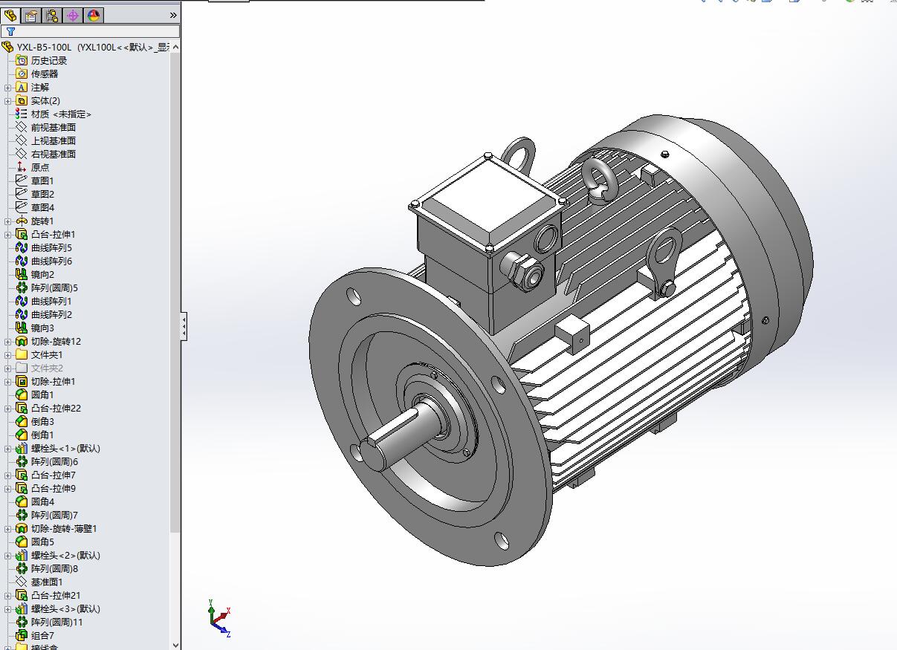Viewport: 897px width, 650px height.
Task: Switch to the ConfigurationManager tab
Action: [52, 15]
